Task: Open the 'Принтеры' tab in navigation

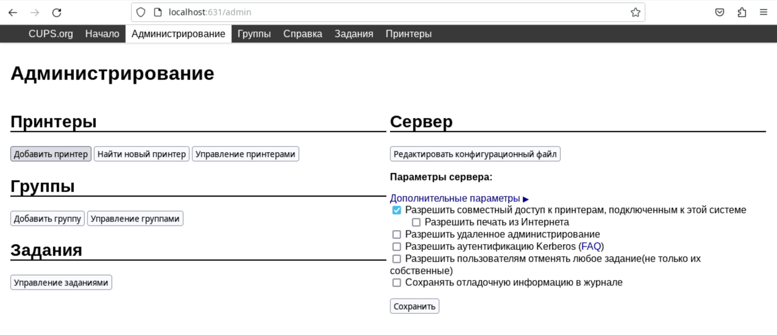Action: coord(408,34)
